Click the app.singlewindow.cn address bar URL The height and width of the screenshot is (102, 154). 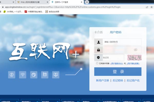63,7
